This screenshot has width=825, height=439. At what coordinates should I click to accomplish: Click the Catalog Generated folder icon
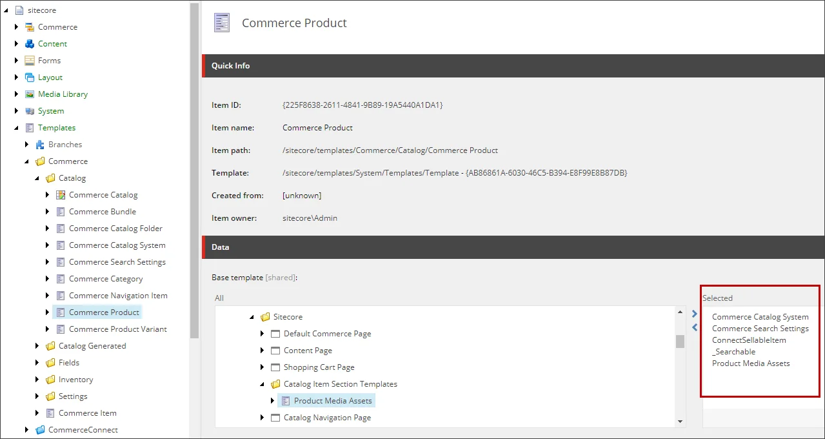pyautogui.click(x=50, y=346)
